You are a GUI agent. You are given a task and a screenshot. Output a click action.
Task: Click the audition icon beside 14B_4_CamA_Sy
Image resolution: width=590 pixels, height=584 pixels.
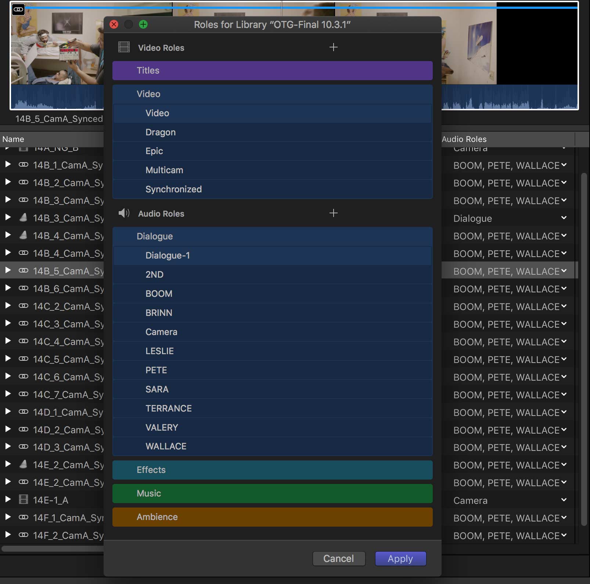[24, 235]
